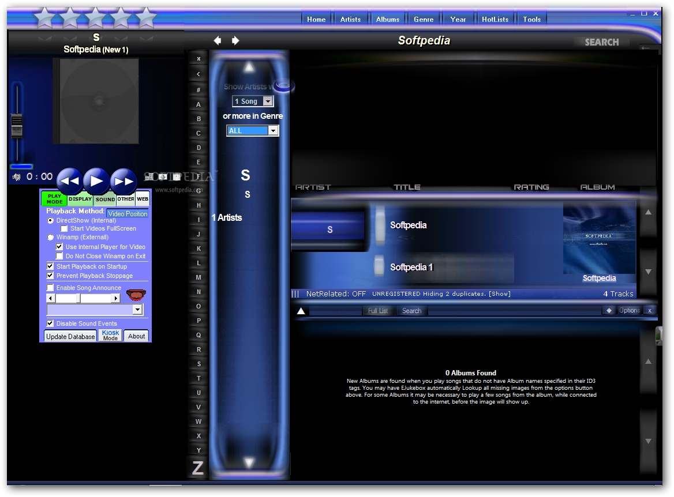Click the rewind previous track button
This screenshot has height=497, width=674.
tap(70, 181)
